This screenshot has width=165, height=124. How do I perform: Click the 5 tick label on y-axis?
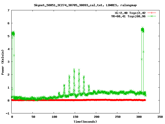click(9, 36)
